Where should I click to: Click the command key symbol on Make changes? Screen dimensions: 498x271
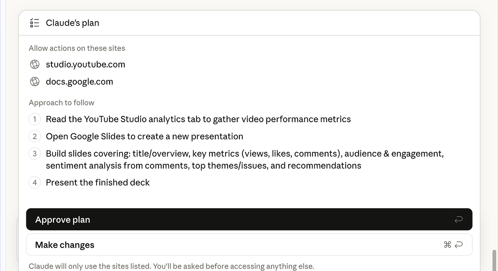[x=447, y=245]
